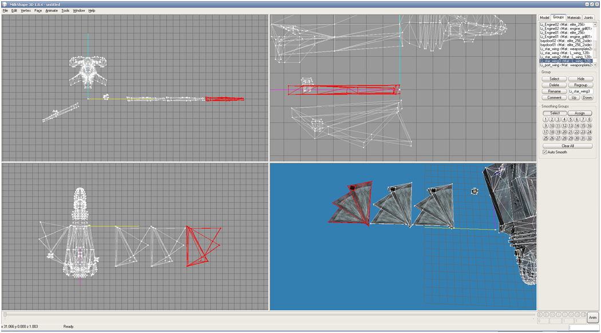Viewport: 601px width, 333px height.
Task: Select the highlighted Li_star_wing3 group row
Action: tap(566, 61)
